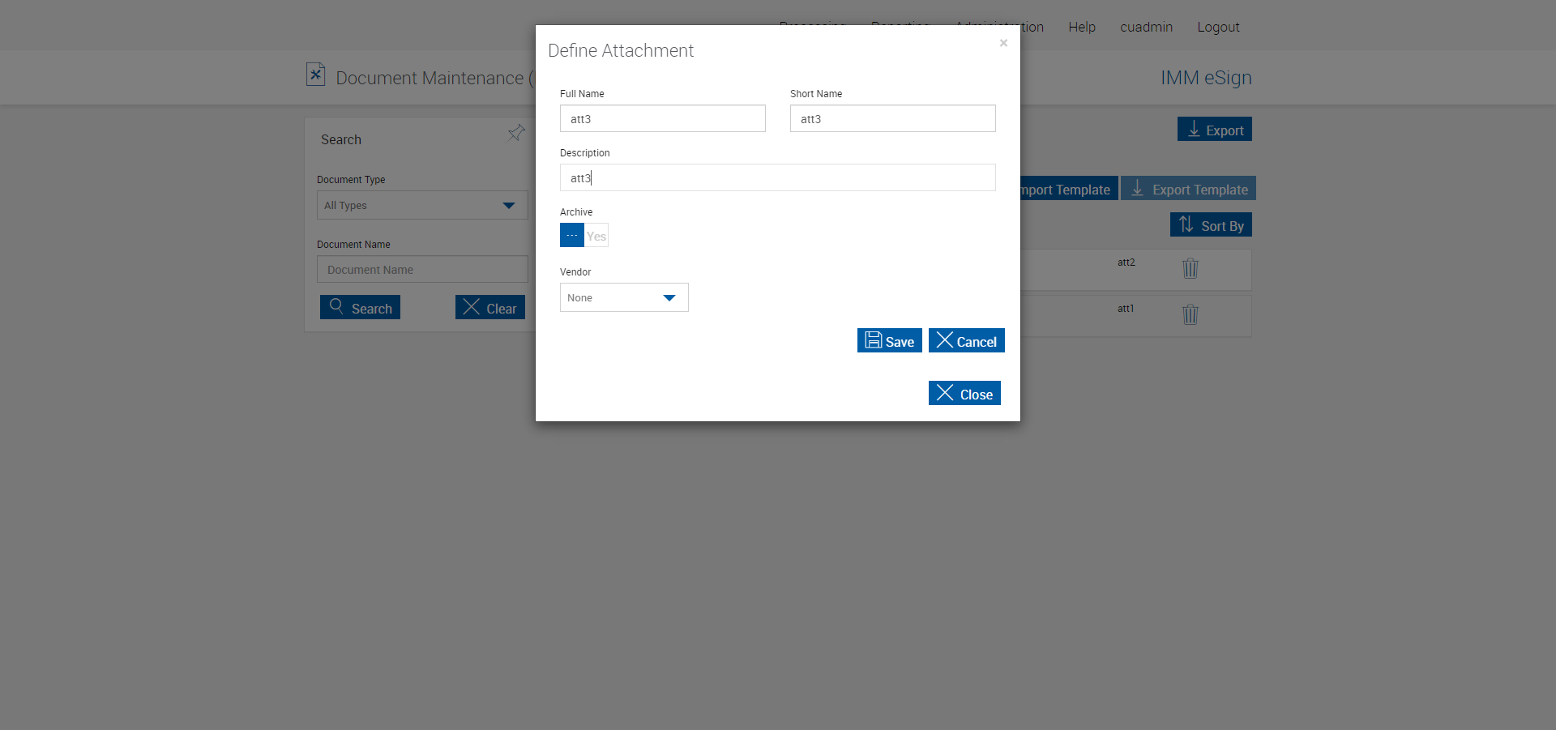Viewport: 1556px width, 730px height.
Task: Click trash icon for att1 row
Action: pos(1190,314)
